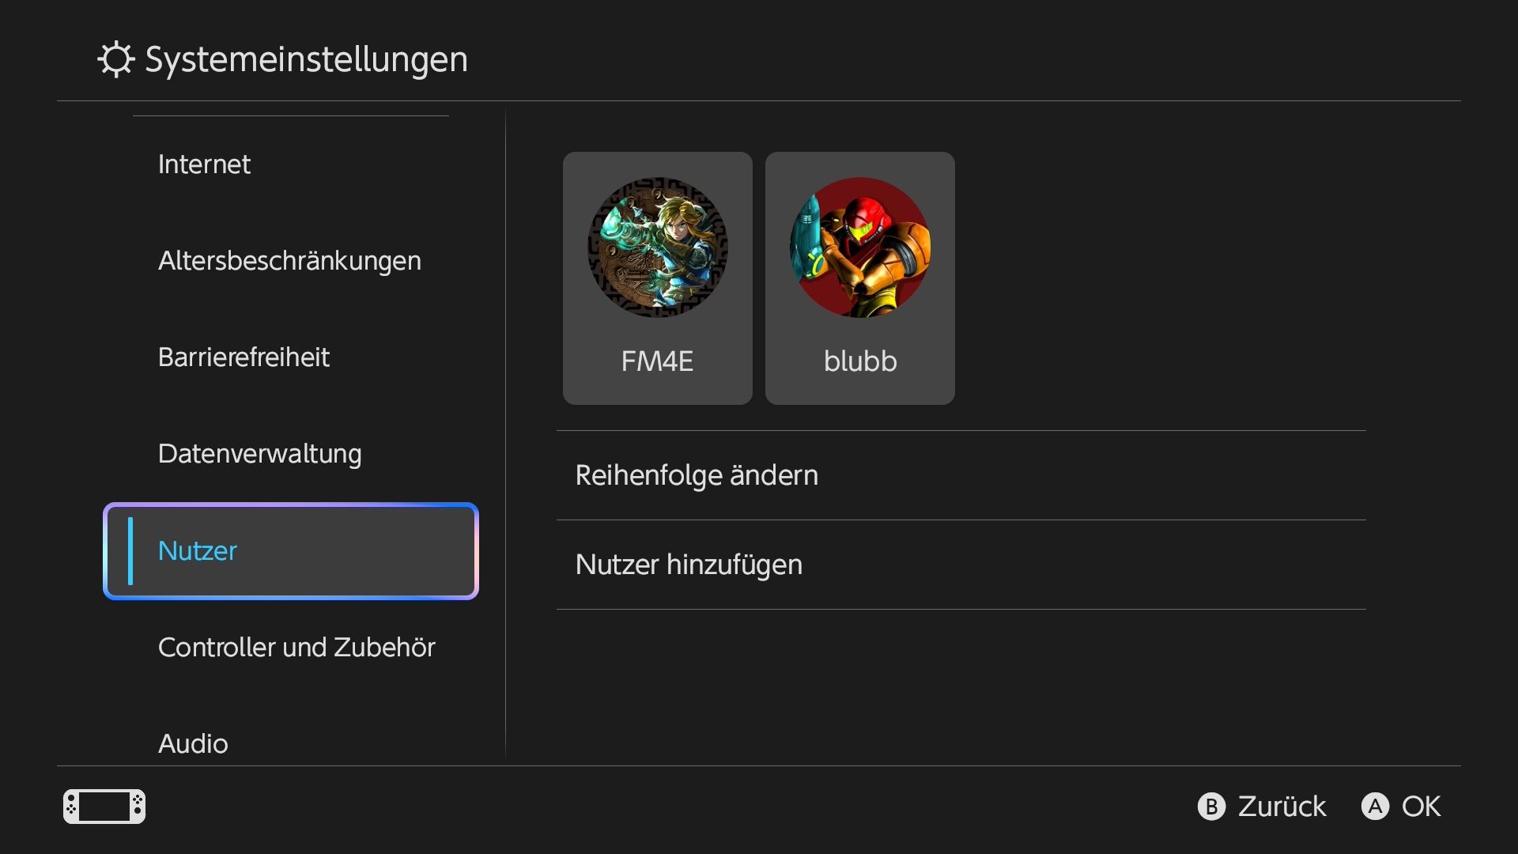Select the FM4E Link avatar picture
1518x854 pixels.
(x=658, y=248)
